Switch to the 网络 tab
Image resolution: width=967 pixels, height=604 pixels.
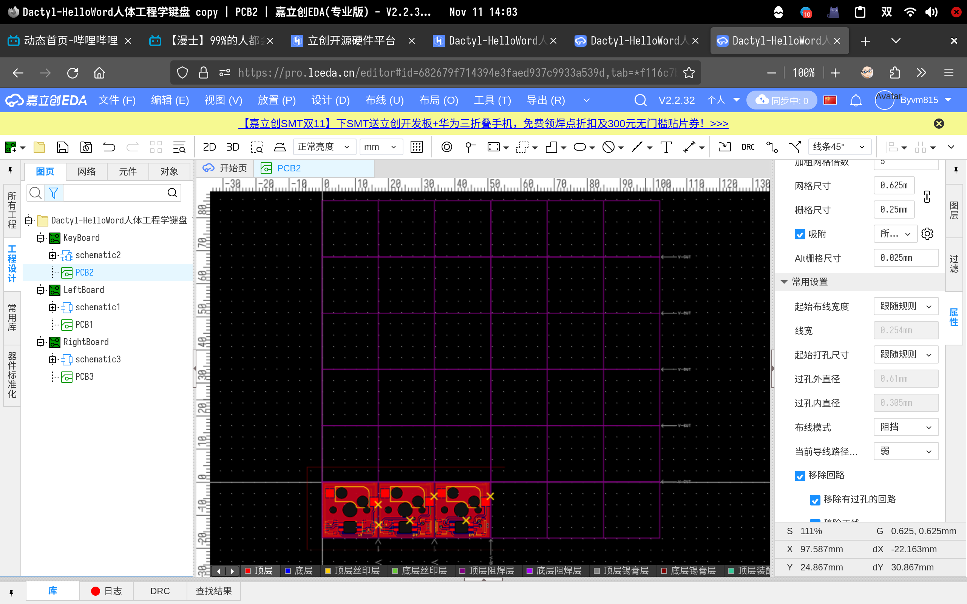(86, 171)
